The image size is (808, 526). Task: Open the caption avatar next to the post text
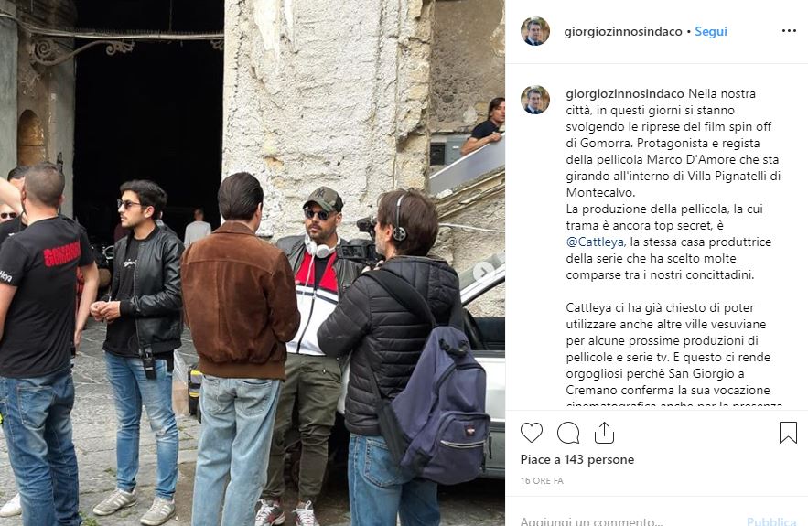(x=535, y=100)
